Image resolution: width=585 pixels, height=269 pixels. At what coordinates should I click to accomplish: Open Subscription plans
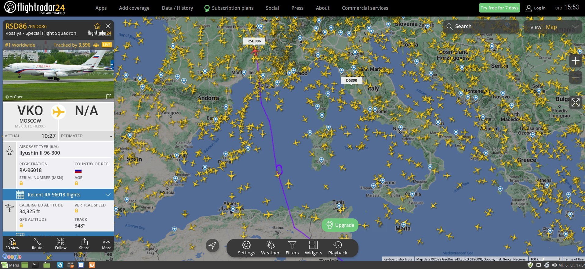229,8
